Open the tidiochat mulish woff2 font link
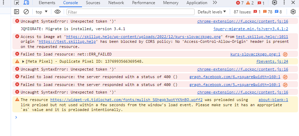Viewport: 299px width, 136px height. click(x=126, y=100)
